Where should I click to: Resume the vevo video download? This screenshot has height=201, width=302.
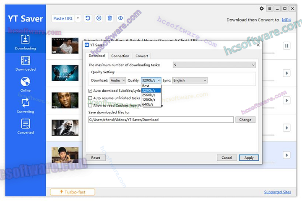[x=286, y=100]
